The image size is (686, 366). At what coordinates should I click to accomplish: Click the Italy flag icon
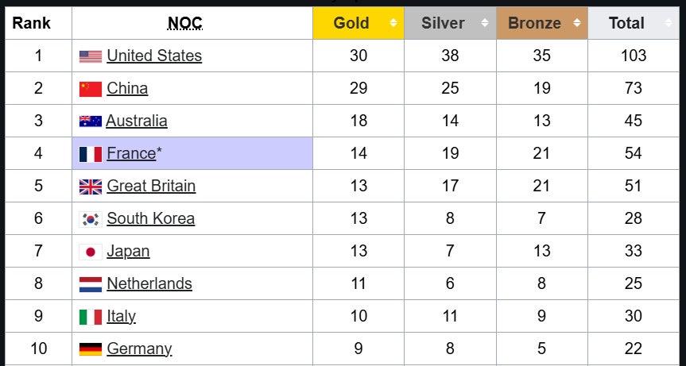tap(91, 317)
